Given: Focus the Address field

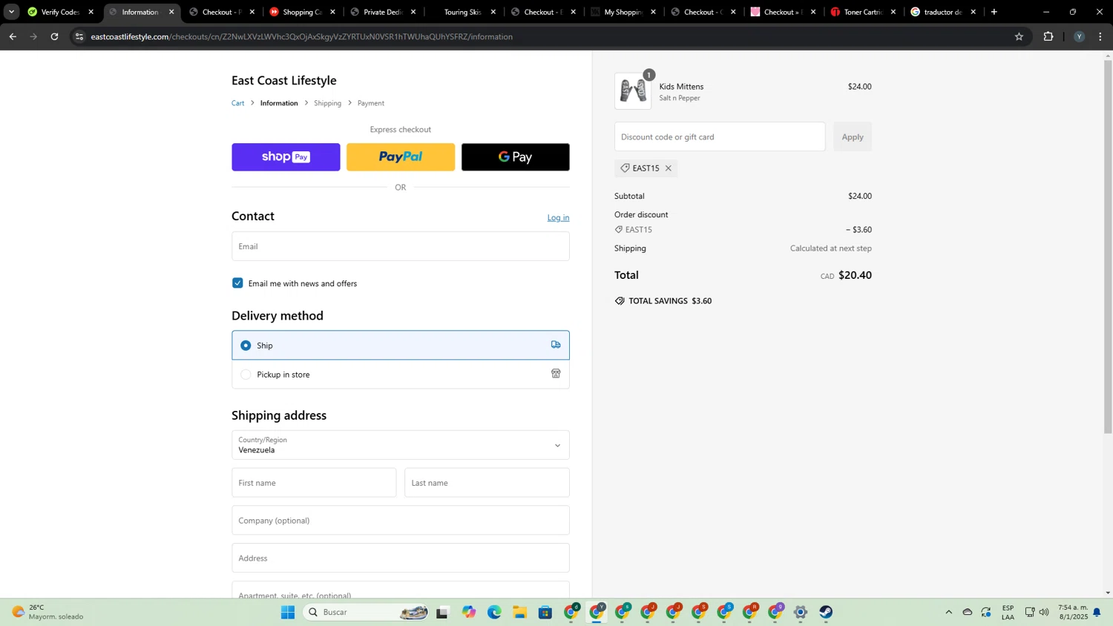Looking at the screenshot, I should pos(401,558).
